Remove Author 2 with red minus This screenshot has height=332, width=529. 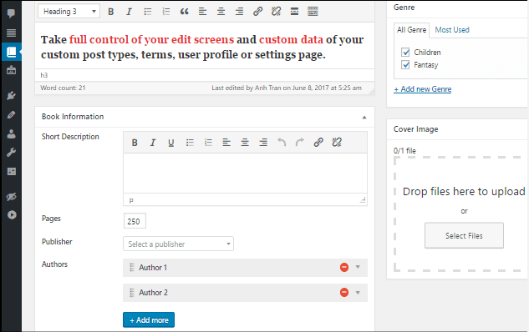click(x=344, y=292)
